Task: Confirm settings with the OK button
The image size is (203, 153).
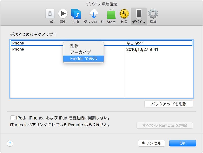Action: pos(182,143)
